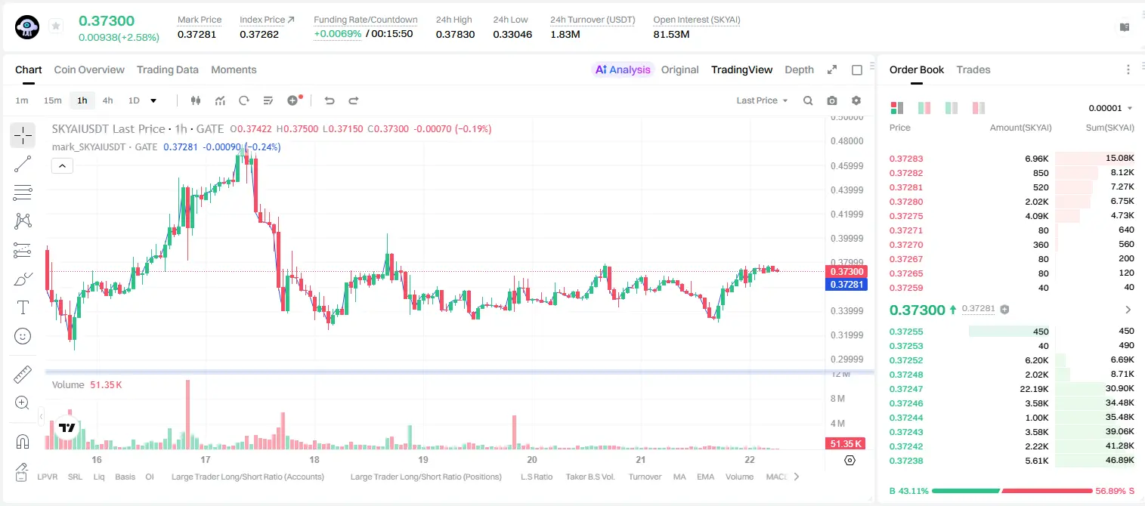Select the Original chart view
The height and width of the screenshot is (506, 1145).
click(680, 69)
